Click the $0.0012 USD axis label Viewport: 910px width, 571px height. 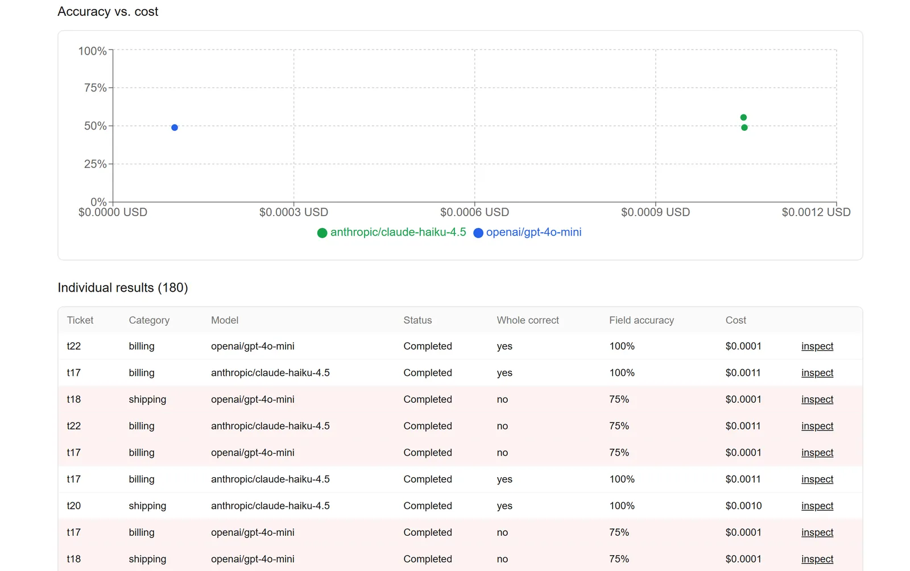(816, 212)
